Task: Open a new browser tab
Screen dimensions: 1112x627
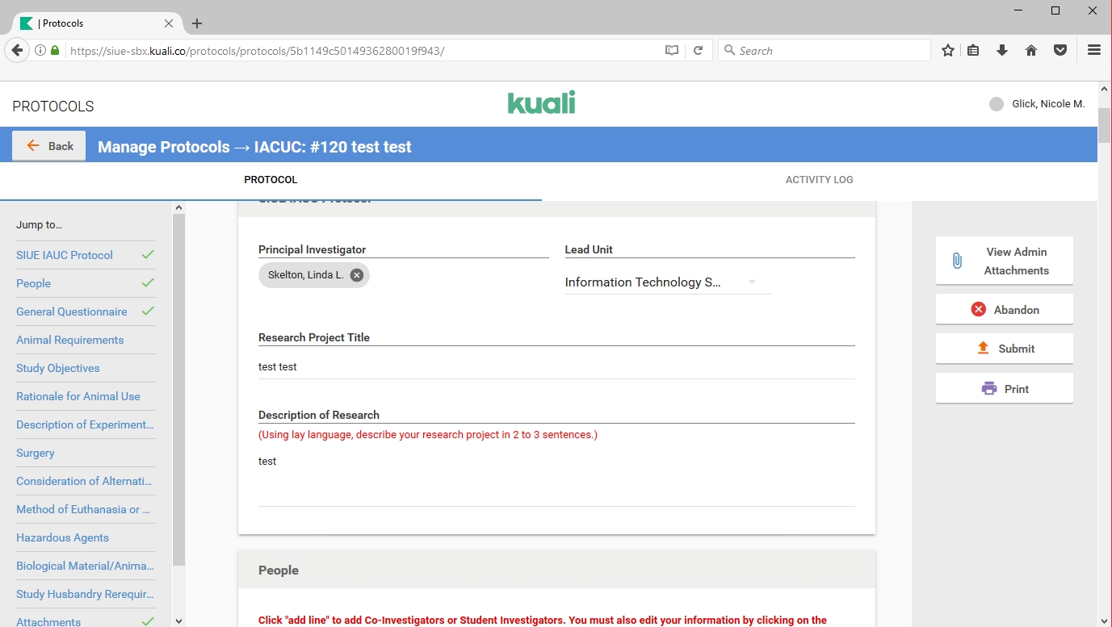Action: (197, 23)
